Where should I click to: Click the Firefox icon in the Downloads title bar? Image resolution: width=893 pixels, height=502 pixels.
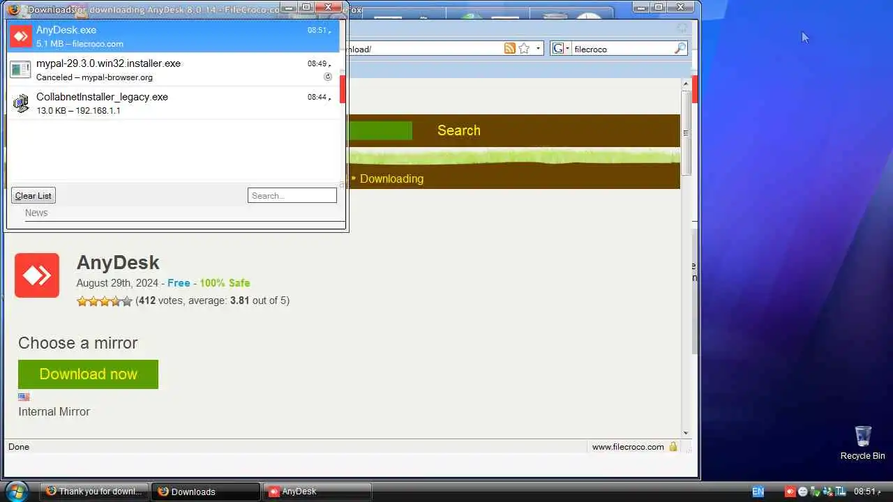(13, 9)
